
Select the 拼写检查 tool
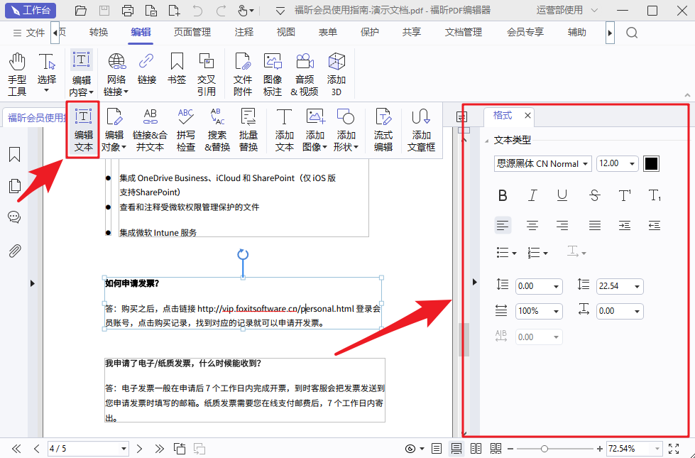pos(186,128)
